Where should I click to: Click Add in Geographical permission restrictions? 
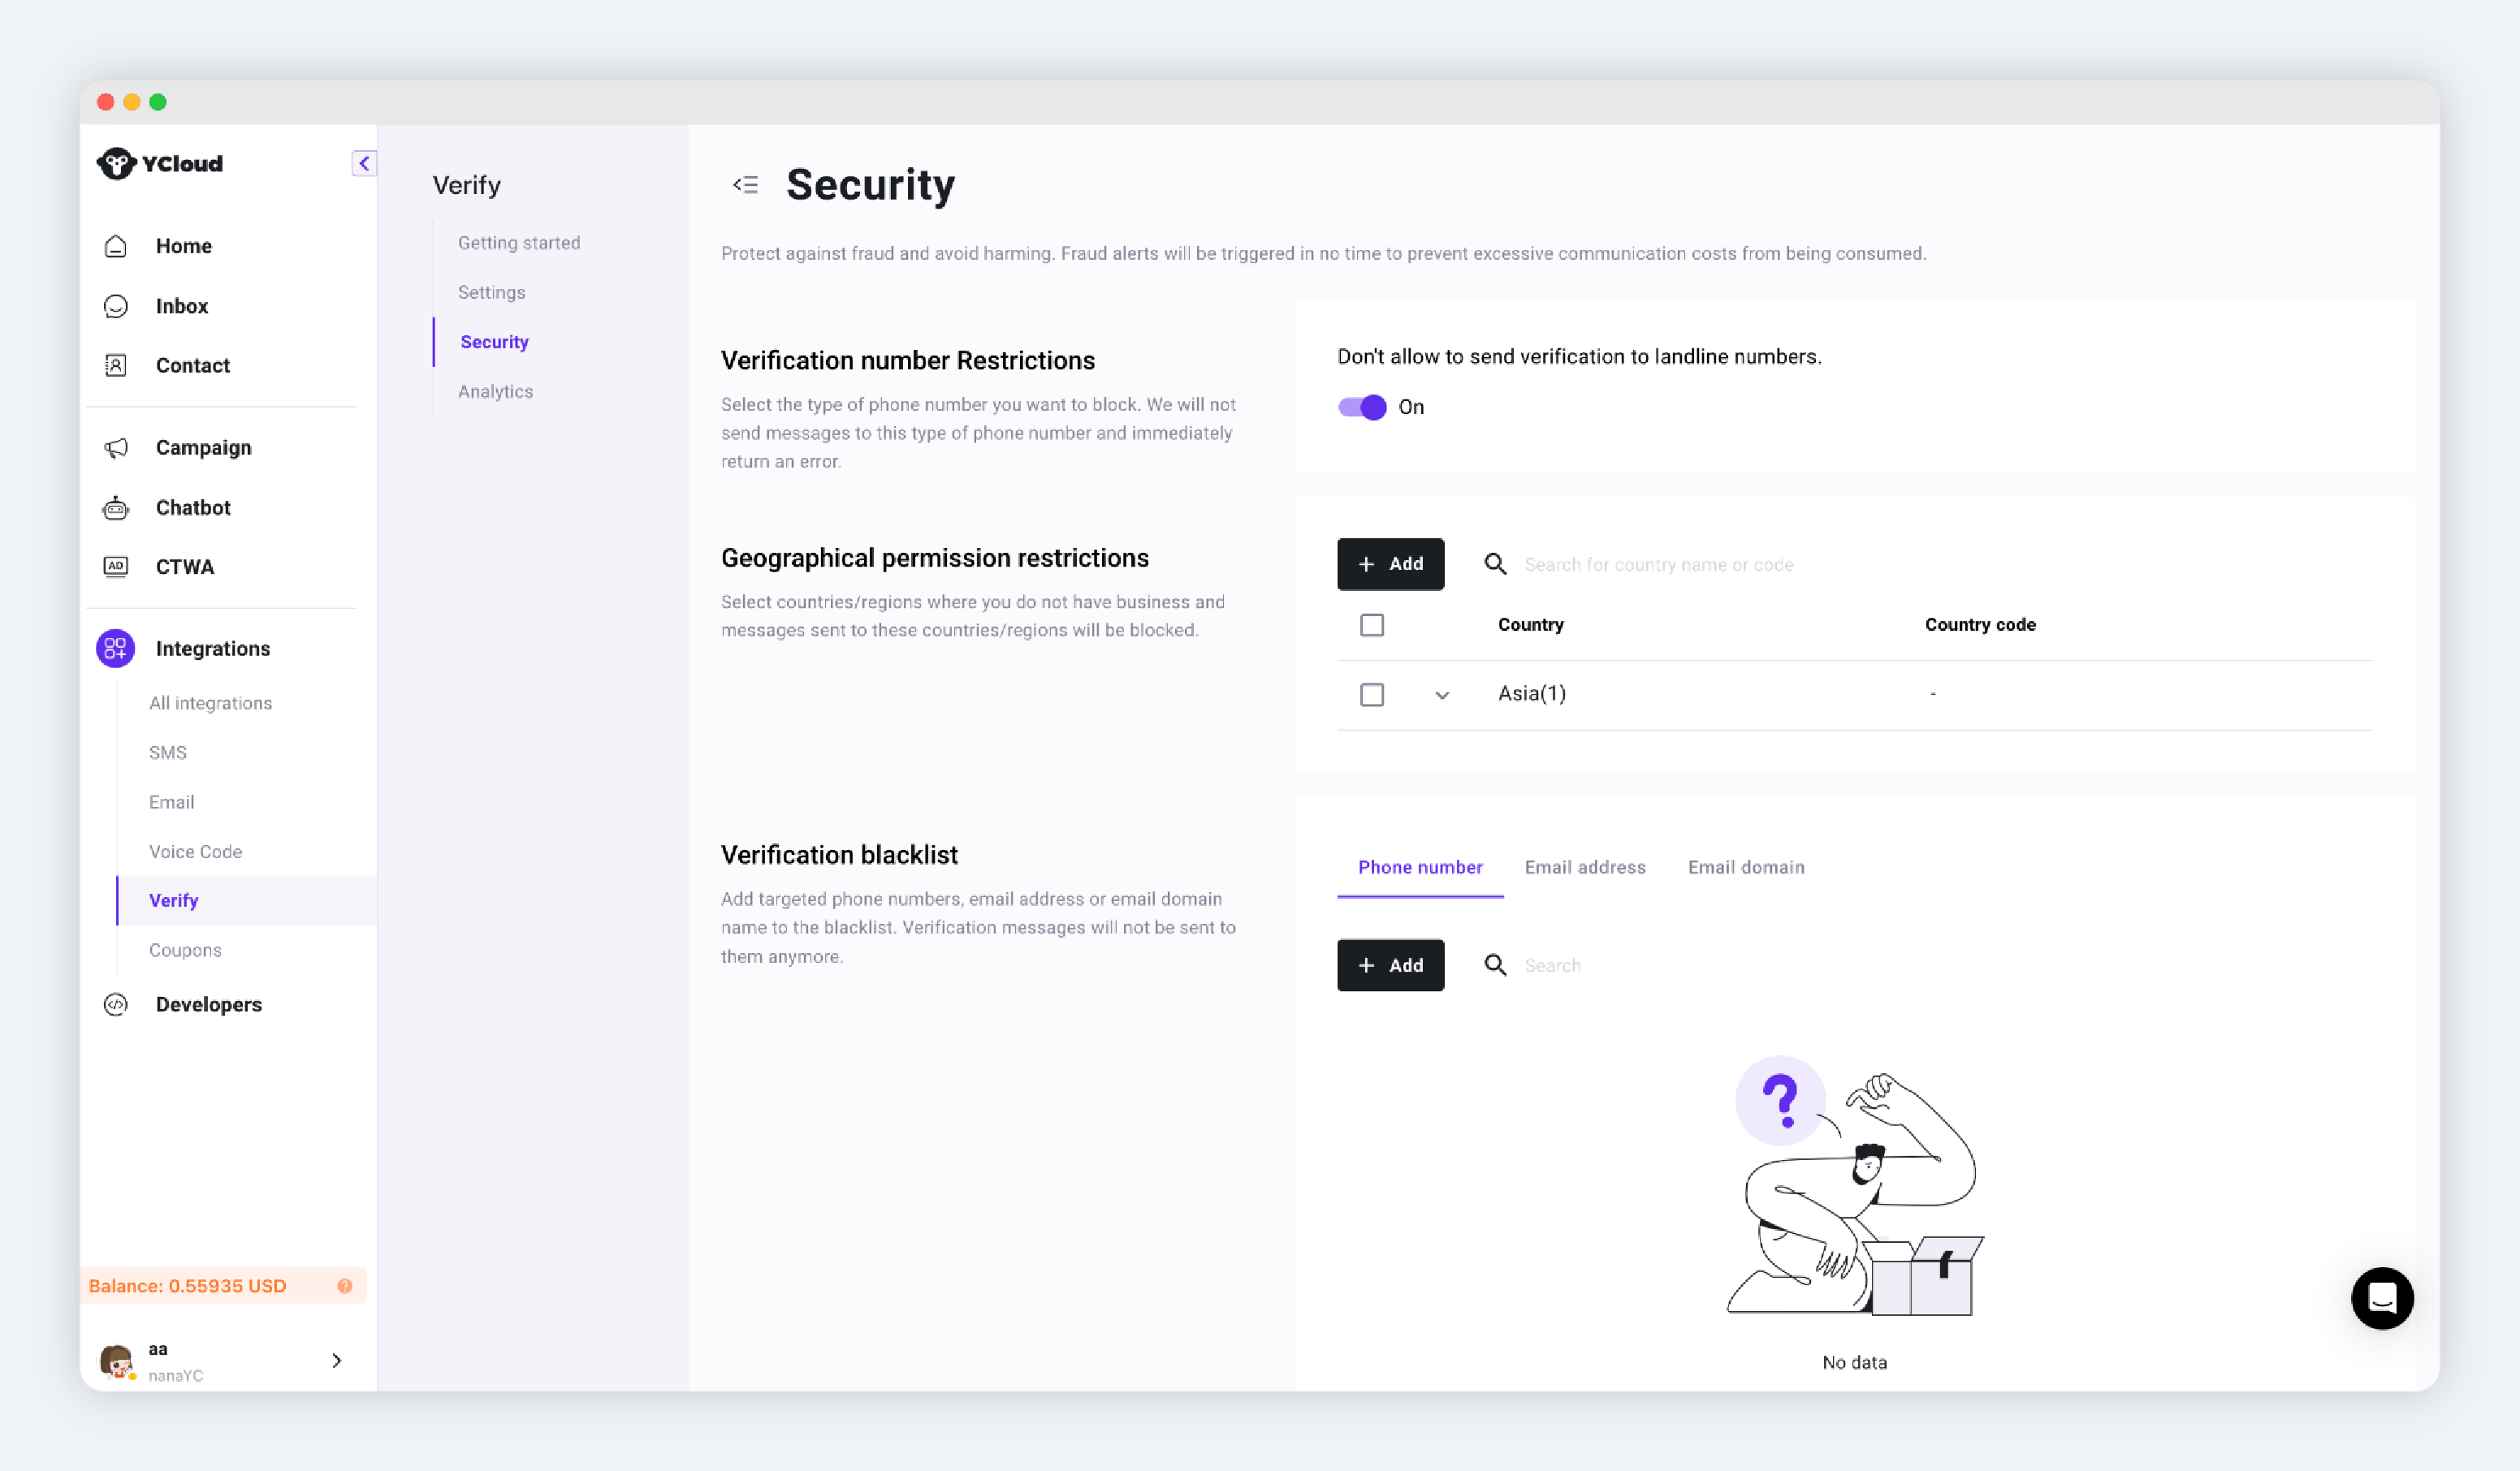click(1390, 565)
